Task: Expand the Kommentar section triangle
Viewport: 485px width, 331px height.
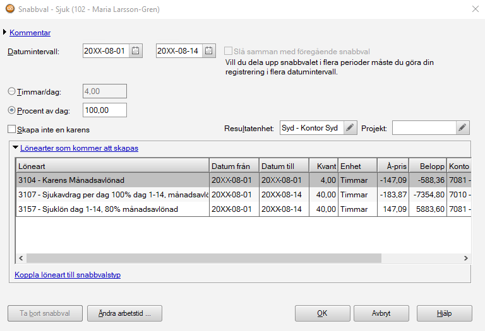Action: (4, 32)
